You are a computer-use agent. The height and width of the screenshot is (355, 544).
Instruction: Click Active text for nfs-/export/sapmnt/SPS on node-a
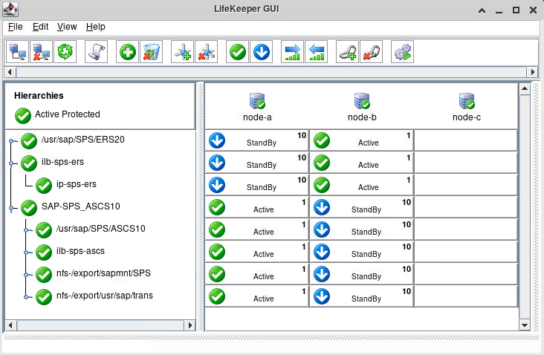pyautogui.click(x=264, y=277)
